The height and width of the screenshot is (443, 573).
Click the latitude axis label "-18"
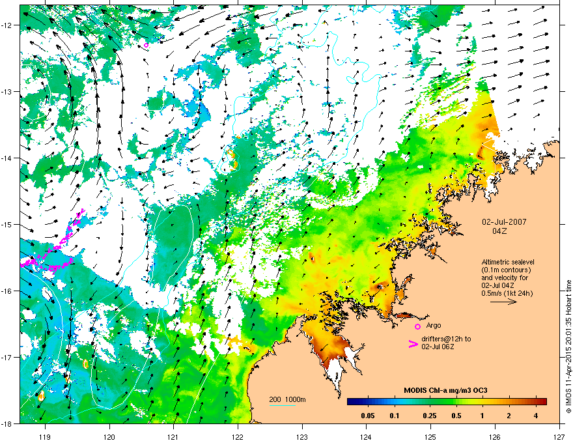[7, 423]
